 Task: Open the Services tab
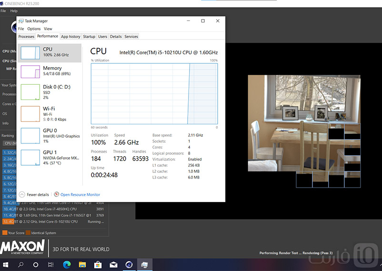tap(131, 37)
